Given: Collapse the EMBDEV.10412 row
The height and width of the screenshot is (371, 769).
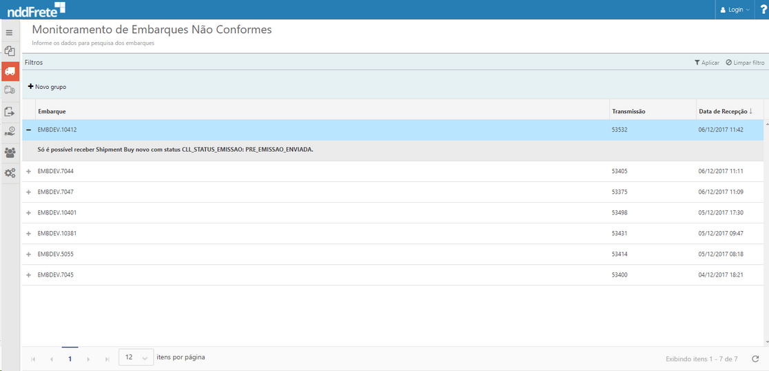Looking at the screenshot, I should tap(28, 130).
